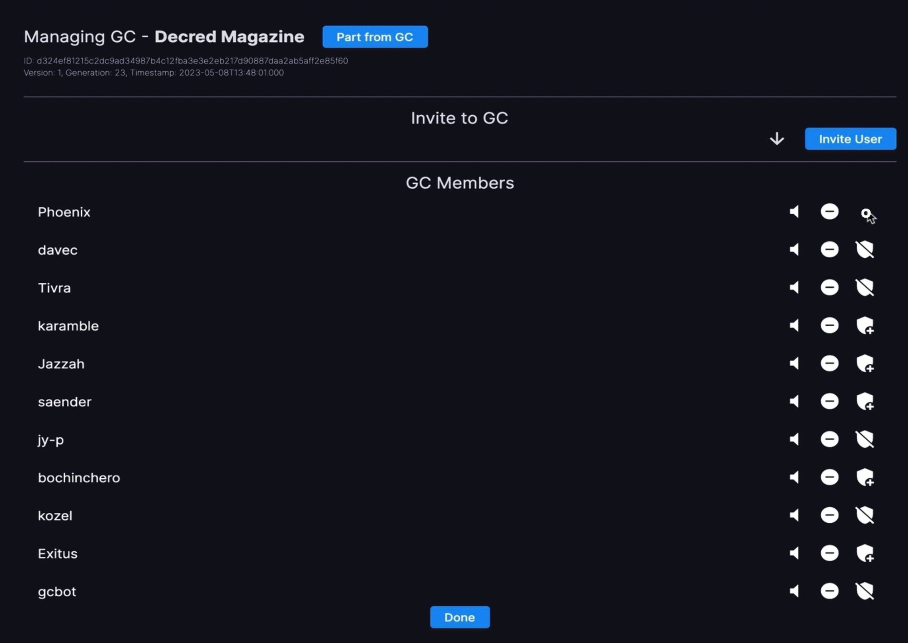This screenshot has height=643, width=908.
Task: Click Part from GC button
Action: tap(375, 37)
